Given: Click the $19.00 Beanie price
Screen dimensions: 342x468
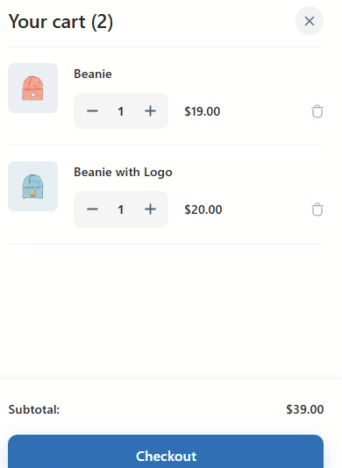Looking at the screenshot, I should coord(203,111).
